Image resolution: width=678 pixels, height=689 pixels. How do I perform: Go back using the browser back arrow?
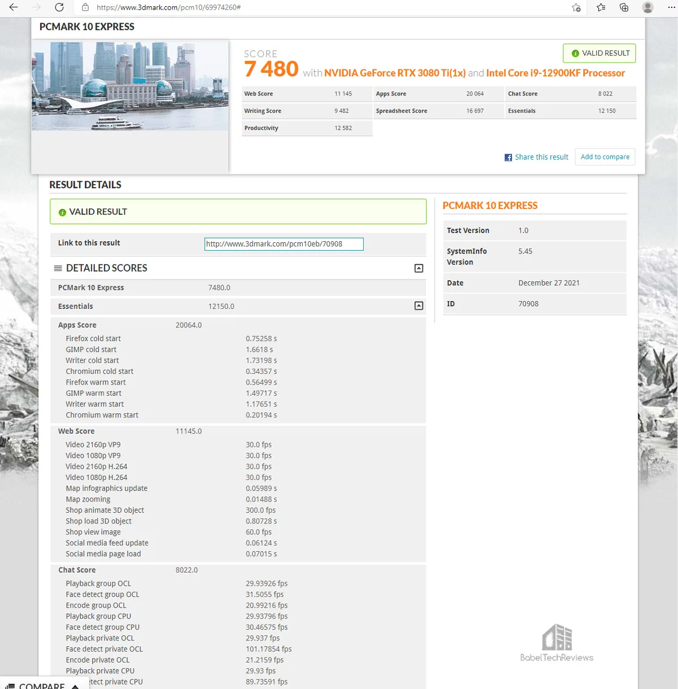coord(14,7)
